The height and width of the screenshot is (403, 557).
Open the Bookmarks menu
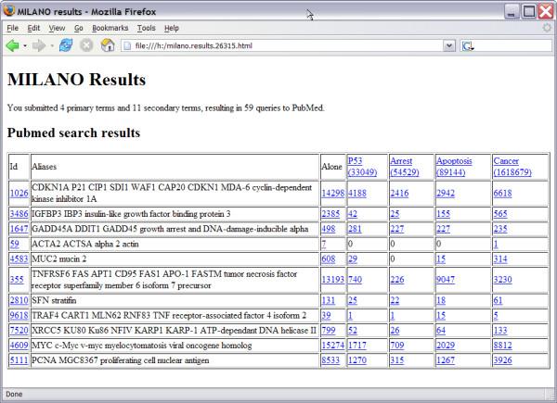(x=110, y=28)
